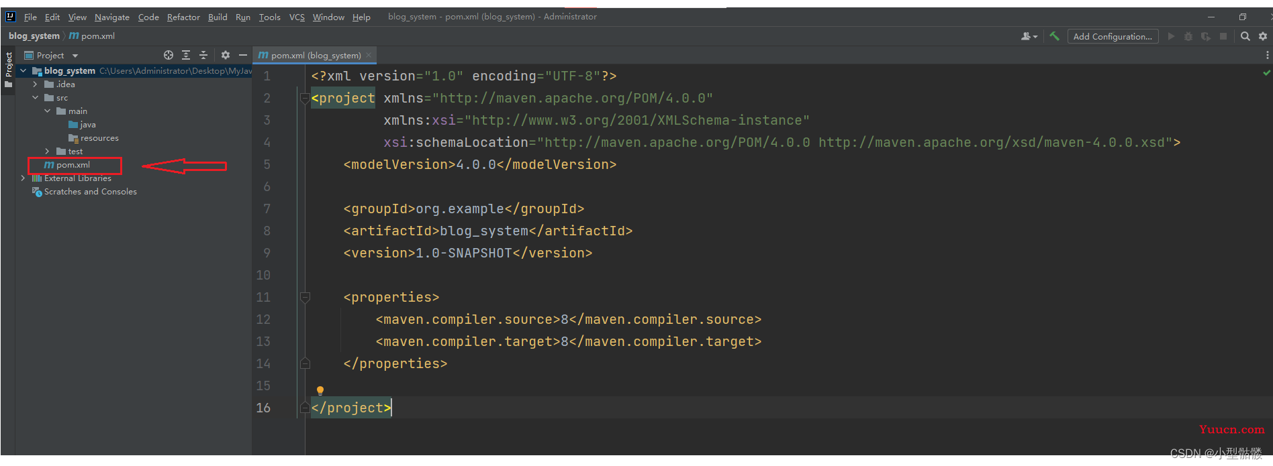The image size is (1273, 466).
Task: Fold the properties block at line 11
Action: click(305, 297)
